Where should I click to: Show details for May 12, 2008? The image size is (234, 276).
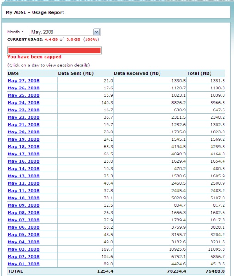23,183
